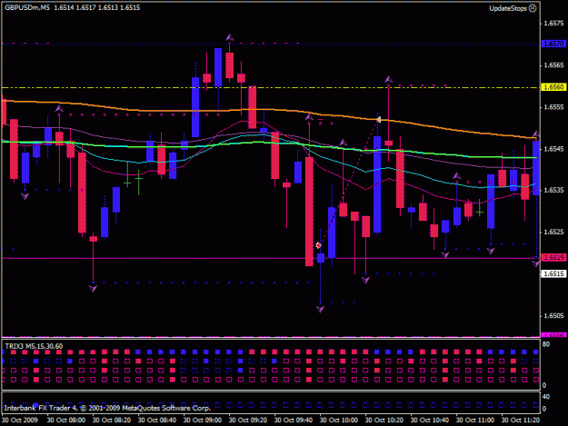This screenshot has width=568, height=426.
Task: Click the GBPUSDm,M5 chart title with OHLC values
Action: click(72, 7)
